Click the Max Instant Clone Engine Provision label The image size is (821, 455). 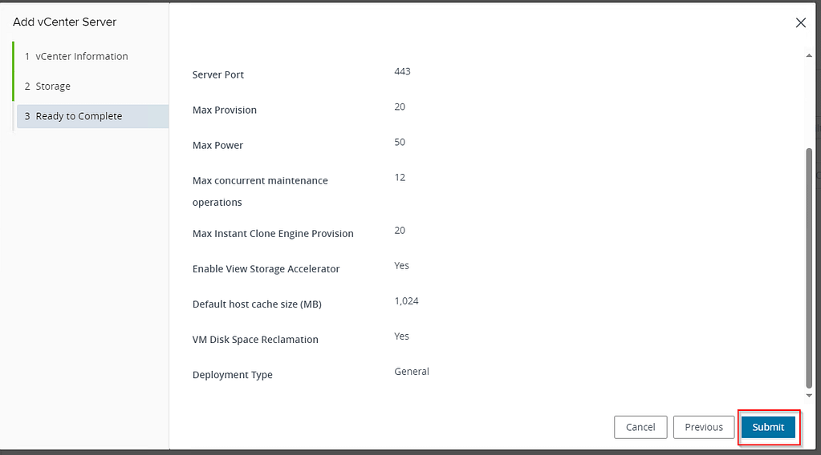click(273, 234)
